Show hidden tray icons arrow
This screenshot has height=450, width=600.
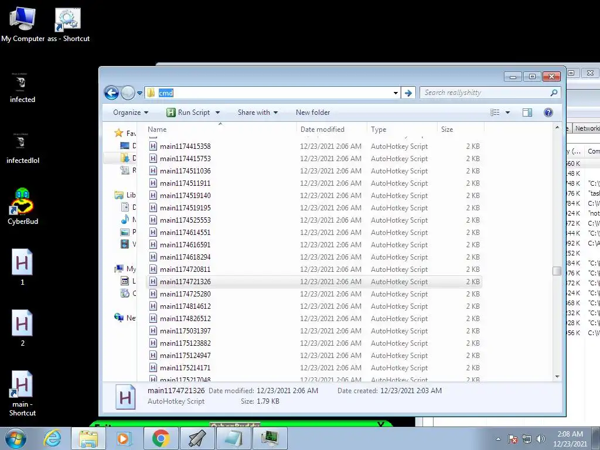coord(498,439)
